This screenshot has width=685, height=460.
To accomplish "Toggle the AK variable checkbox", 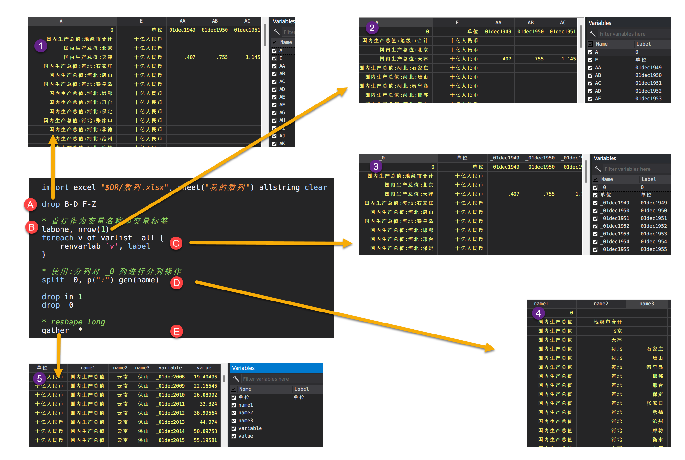I will click(274, 144).
